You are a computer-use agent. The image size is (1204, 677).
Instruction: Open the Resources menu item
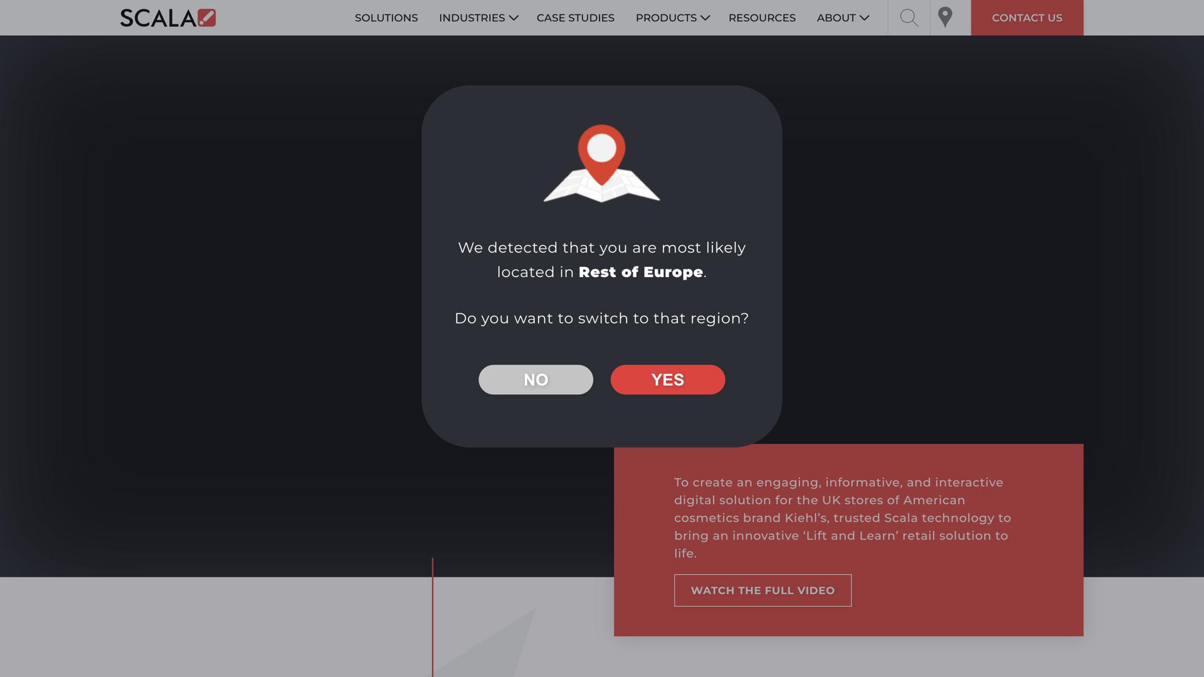[762, 18]
